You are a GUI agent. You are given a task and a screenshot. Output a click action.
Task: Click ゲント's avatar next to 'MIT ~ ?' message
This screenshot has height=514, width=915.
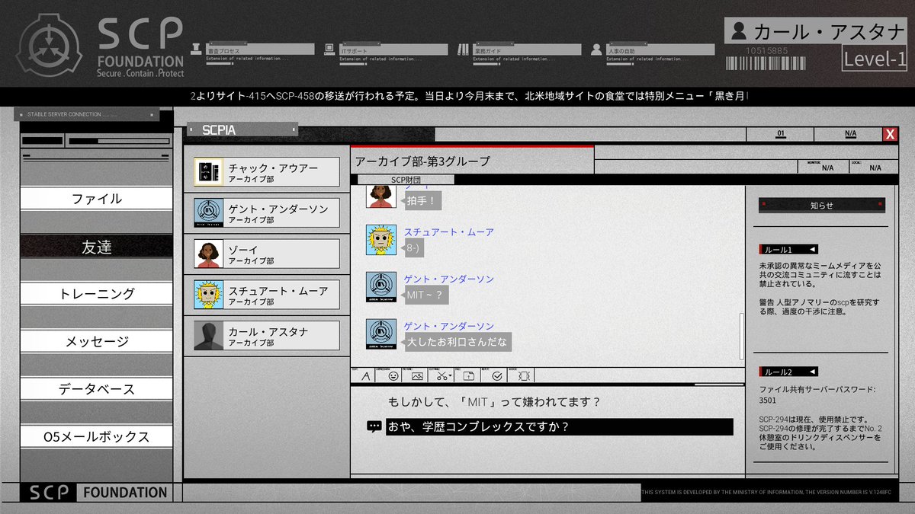(380, 287)
